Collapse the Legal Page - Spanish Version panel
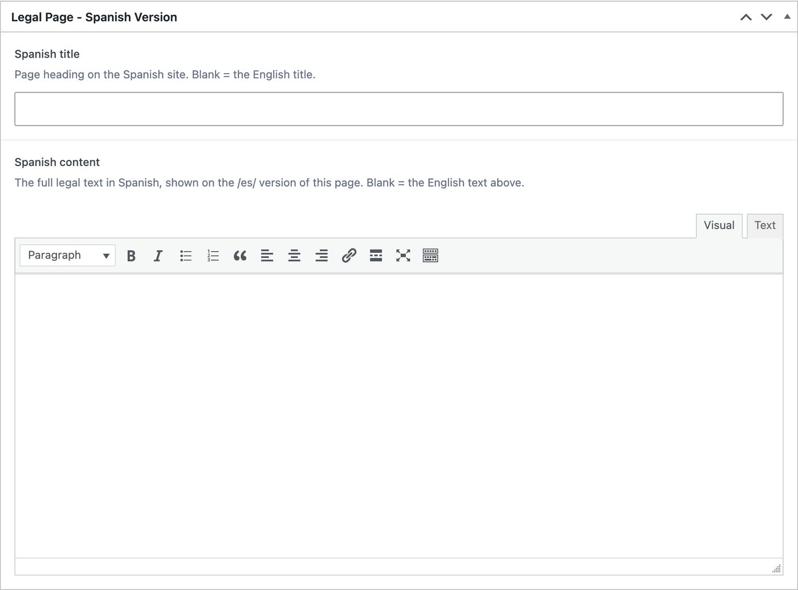798x590 pixels. click(x=787, y=17)
